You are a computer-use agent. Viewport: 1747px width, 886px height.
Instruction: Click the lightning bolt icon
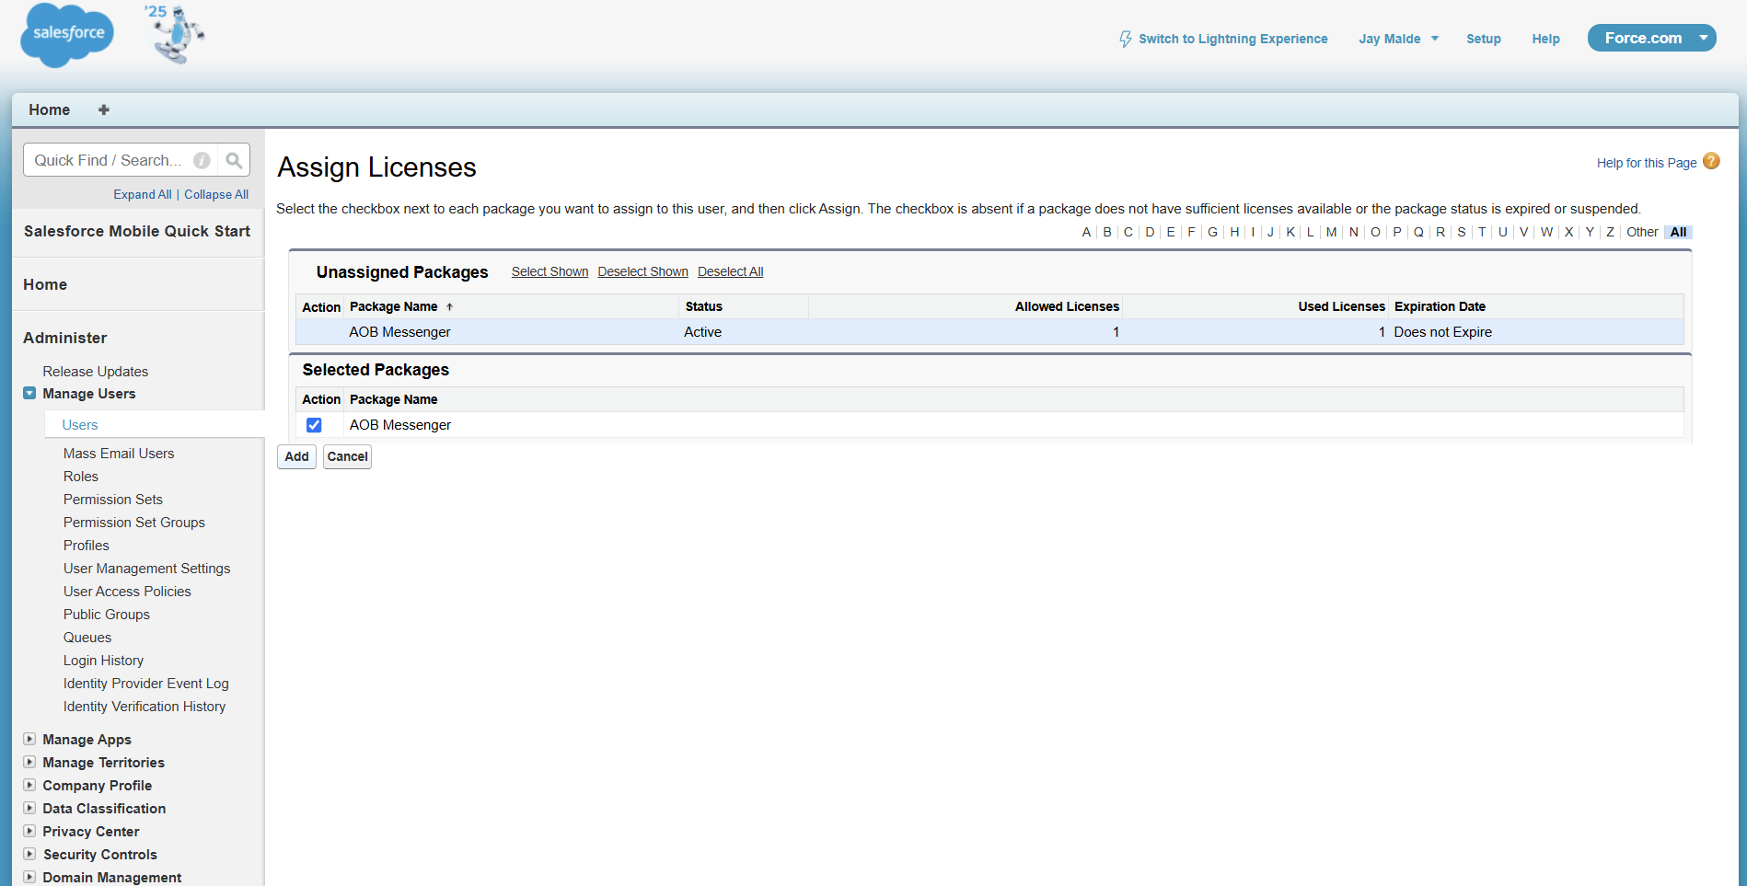pyautogui.click(x=1125, y=39)
